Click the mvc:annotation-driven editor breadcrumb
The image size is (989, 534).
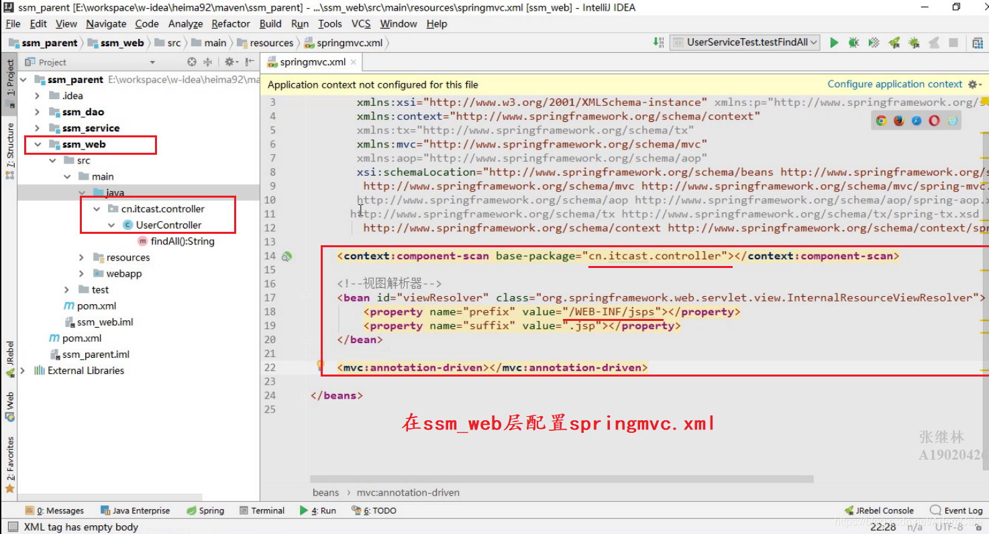pos(408,492)
